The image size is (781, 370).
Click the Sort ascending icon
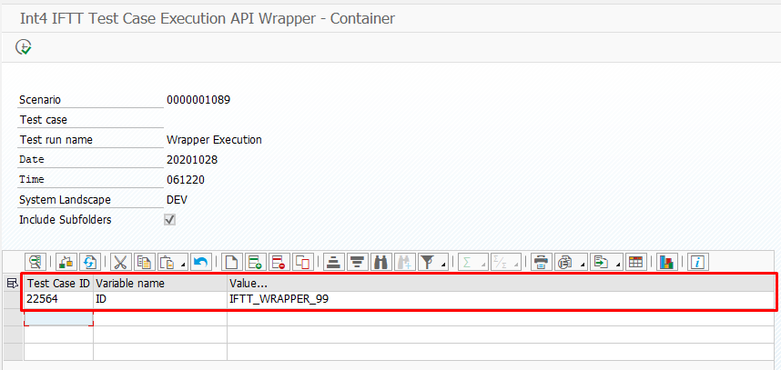click(333, 262)
